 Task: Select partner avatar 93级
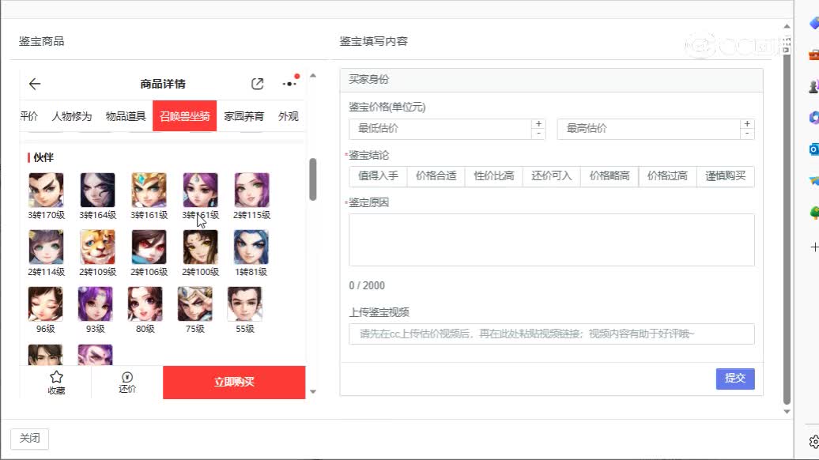point(95,304)
